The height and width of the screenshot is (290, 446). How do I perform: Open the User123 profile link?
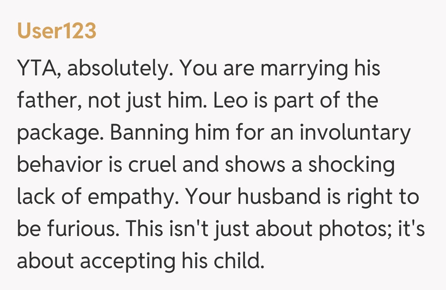[x=57, y=32]
